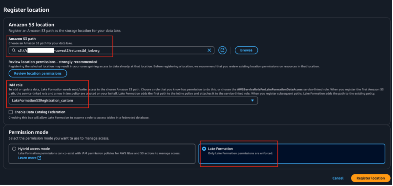Screen dimensions: 393x186
Task: Click the Cancel link
Action: [x=338, y=178]
